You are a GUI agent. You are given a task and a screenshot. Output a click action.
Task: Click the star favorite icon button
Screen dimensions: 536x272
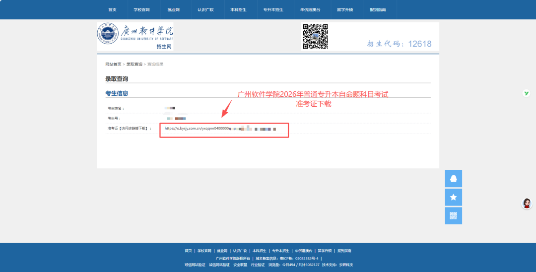(x=453, y=197)
